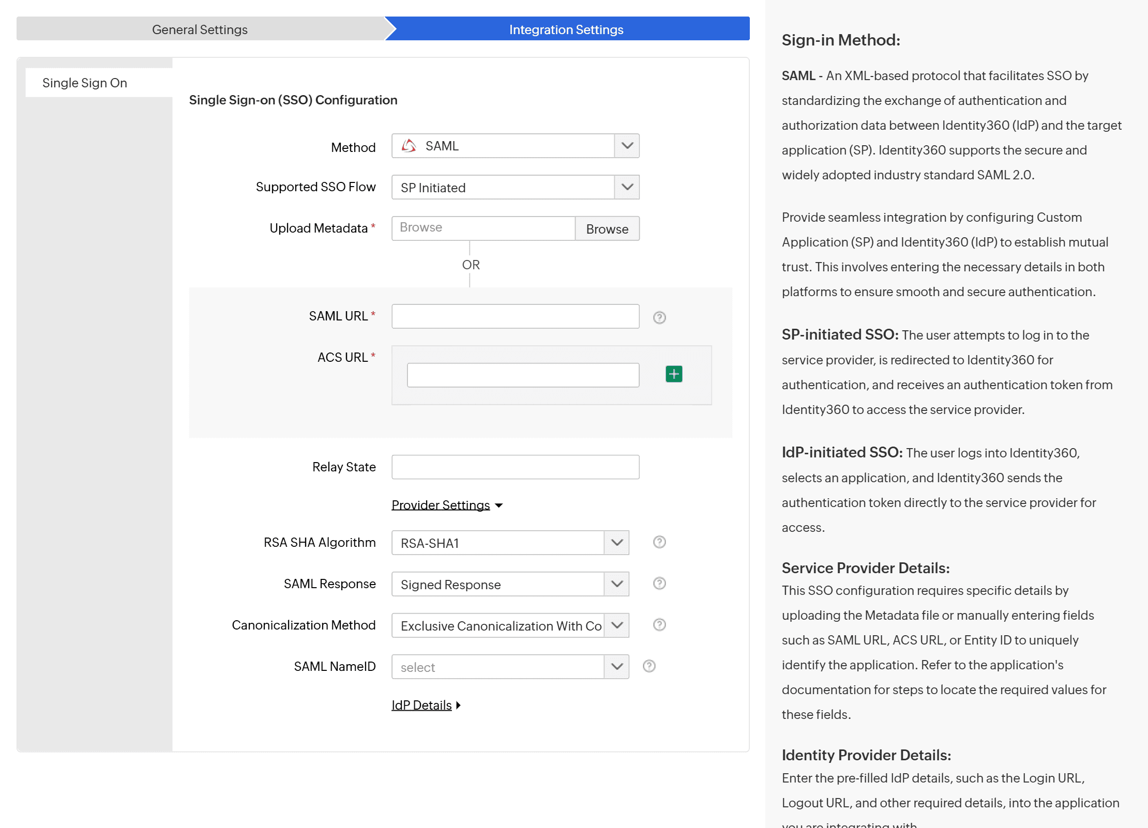The height and width of the screenshot is (828, 1148).
Task: Click the 'IdP-initiated SSO:' help heading
Action: tap(842, 452)
